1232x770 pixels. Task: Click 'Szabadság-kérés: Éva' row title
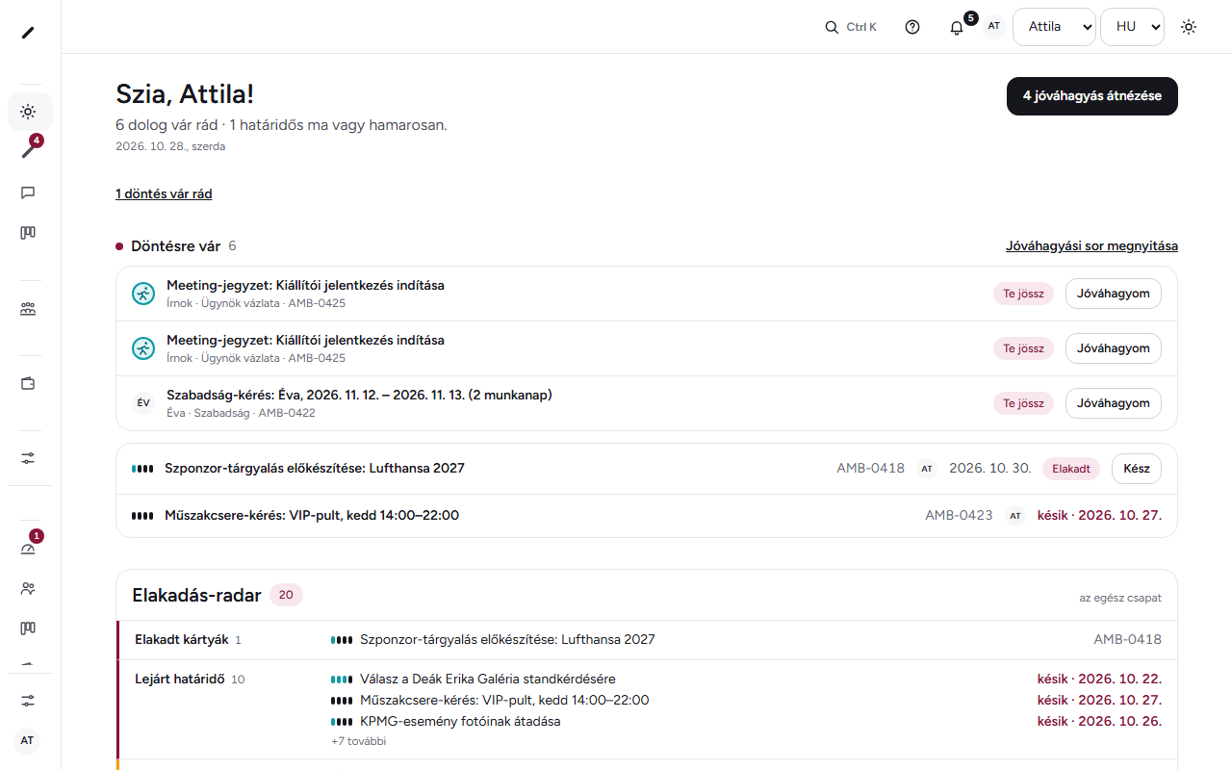pyautogui.click(x=359, y=395)
